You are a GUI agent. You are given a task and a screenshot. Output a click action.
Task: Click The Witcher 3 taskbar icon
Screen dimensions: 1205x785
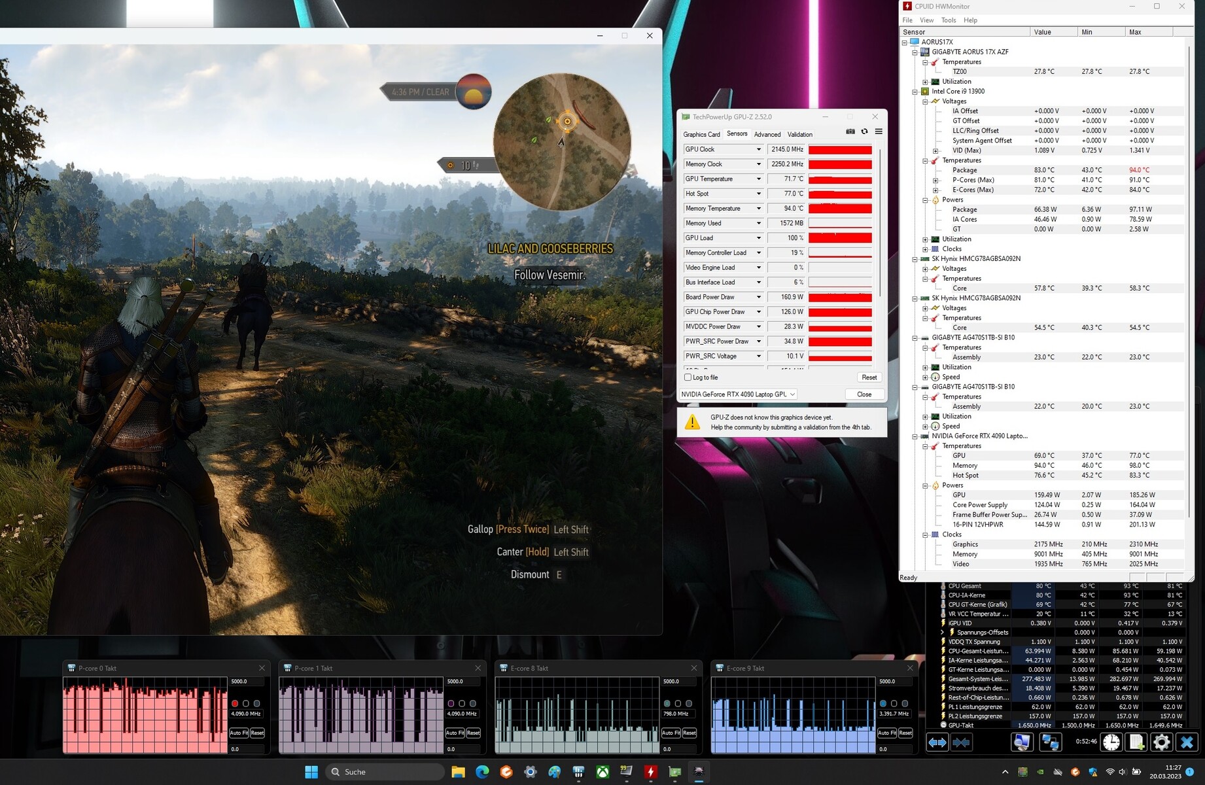coord(699,772)
